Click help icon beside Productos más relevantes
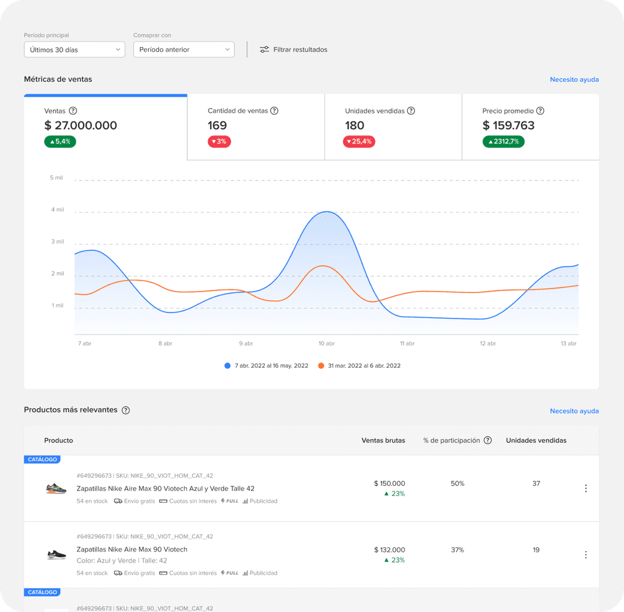The height and width of the screenshot is (612, 624). pos(126,410)
